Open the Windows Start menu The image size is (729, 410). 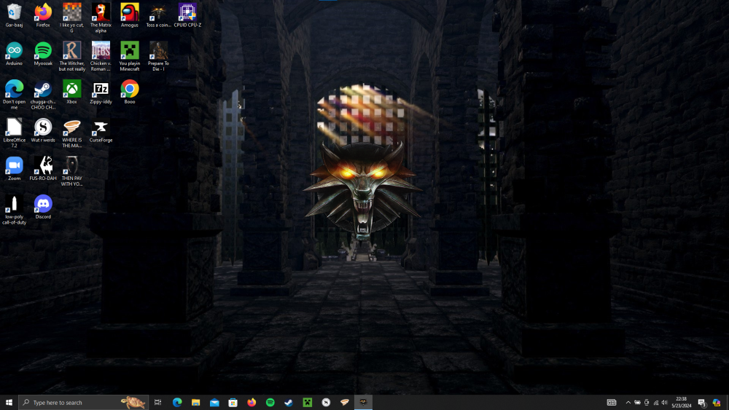pos(9,402)
